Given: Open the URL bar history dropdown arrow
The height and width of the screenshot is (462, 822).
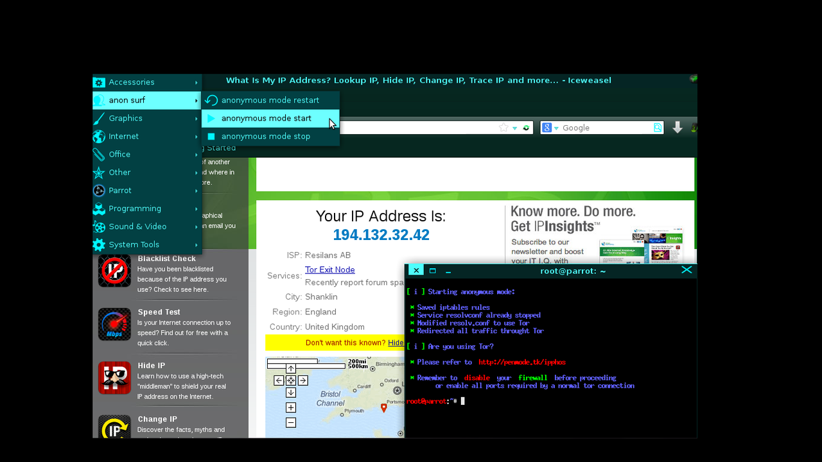Looking at the screenshot, I should point(515,128).
